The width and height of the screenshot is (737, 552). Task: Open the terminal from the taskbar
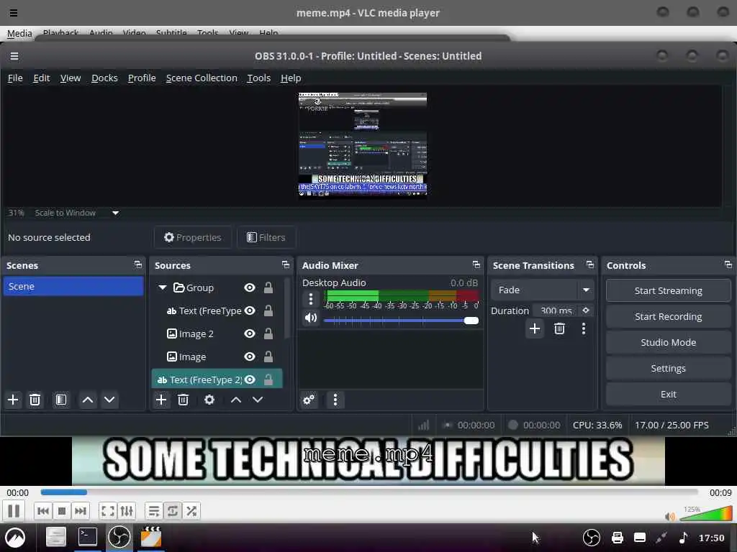pyautogui.click(x=87, y=536)
